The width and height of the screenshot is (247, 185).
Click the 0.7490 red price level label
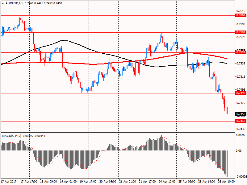[241, 93]
